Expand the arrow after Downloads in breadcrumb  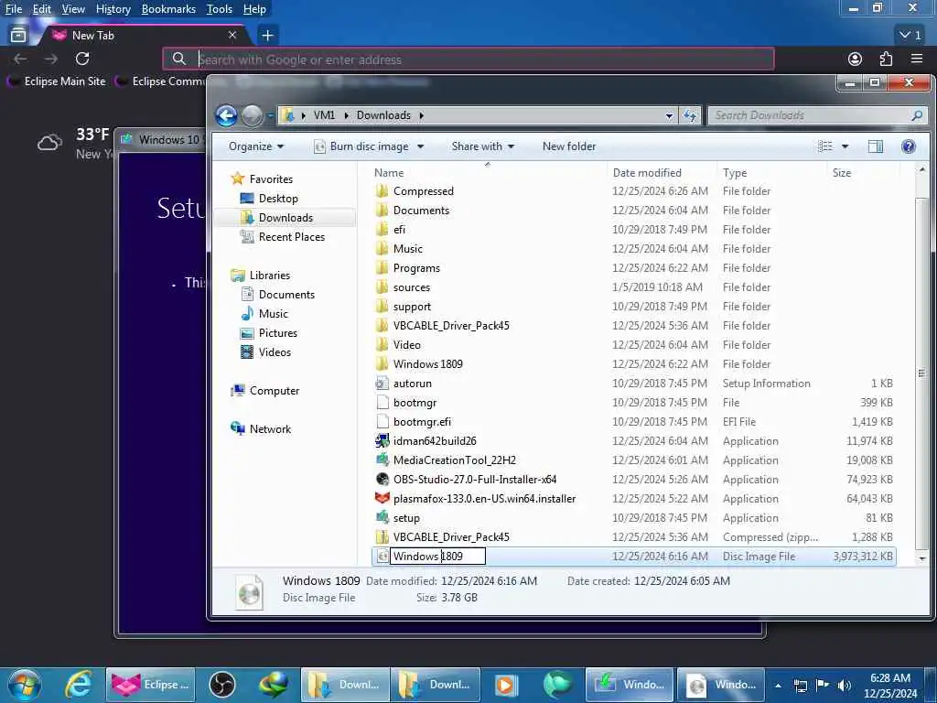[x=421, y=115]
